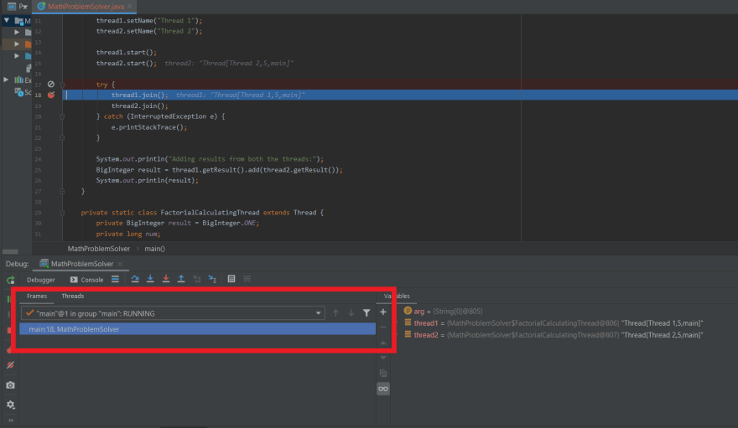Click the thread2.join() code line
The width and height of the screenshot is (738, 428).
(139, 106)
